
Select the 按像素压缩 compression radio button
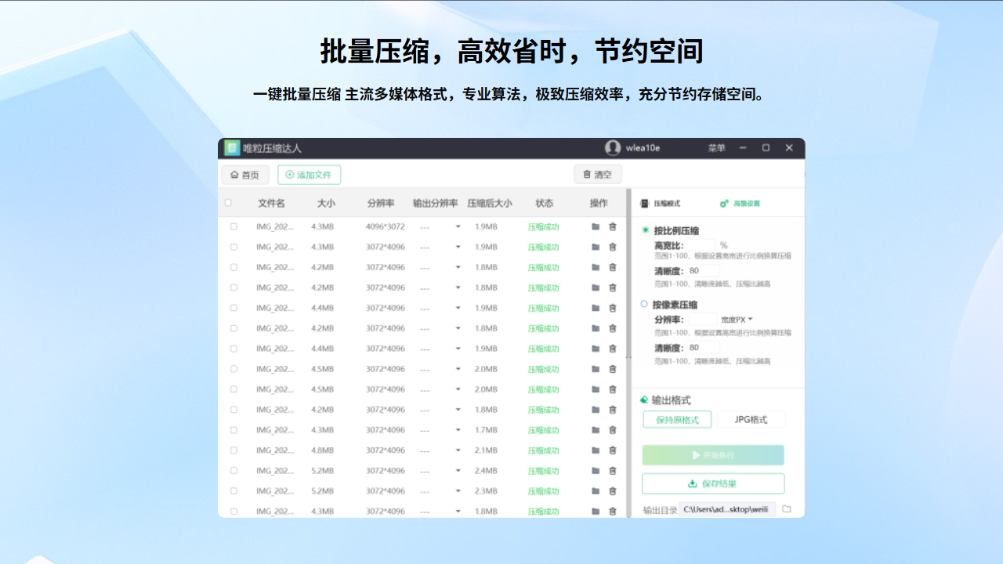pos(645,305)
